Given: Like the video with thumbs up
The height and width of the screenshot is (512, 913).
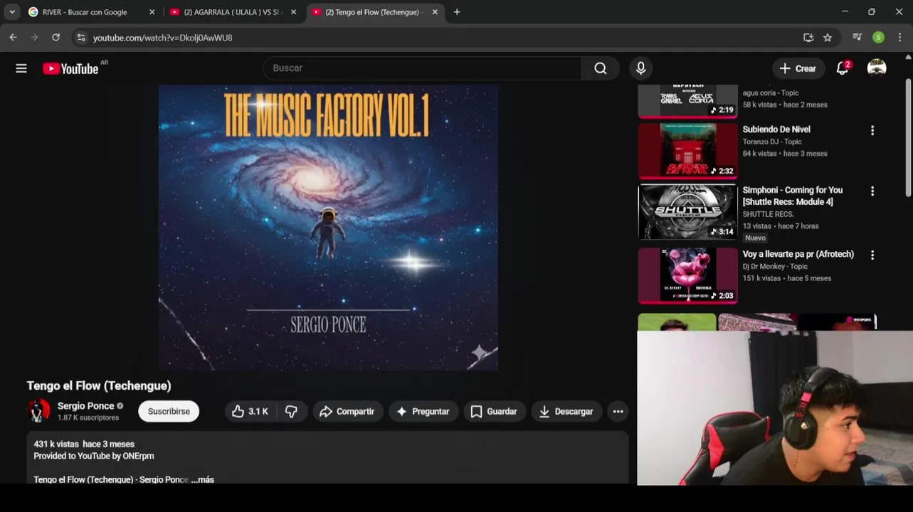Looking at the screenshot, I should click(x=250, y=411).
